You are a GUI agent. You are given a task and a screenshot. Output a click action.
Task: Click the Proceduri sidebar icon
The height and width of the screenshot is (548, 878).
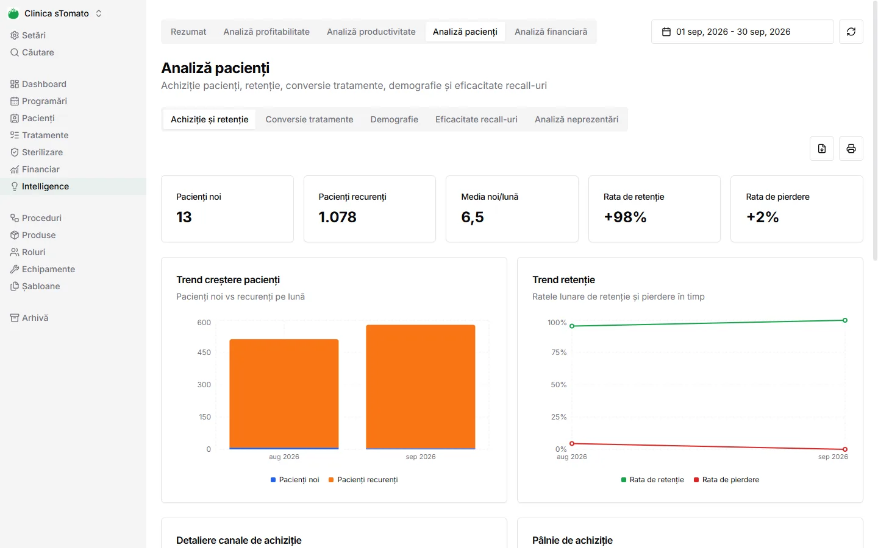pyautogui.click(x=15, y=218)
